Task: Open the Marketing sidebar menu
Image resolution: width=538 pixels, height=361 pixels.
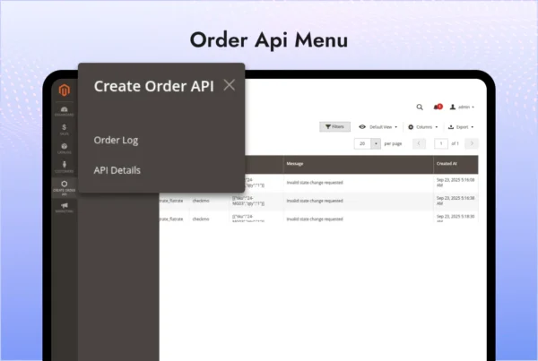Action: point(65,208)
